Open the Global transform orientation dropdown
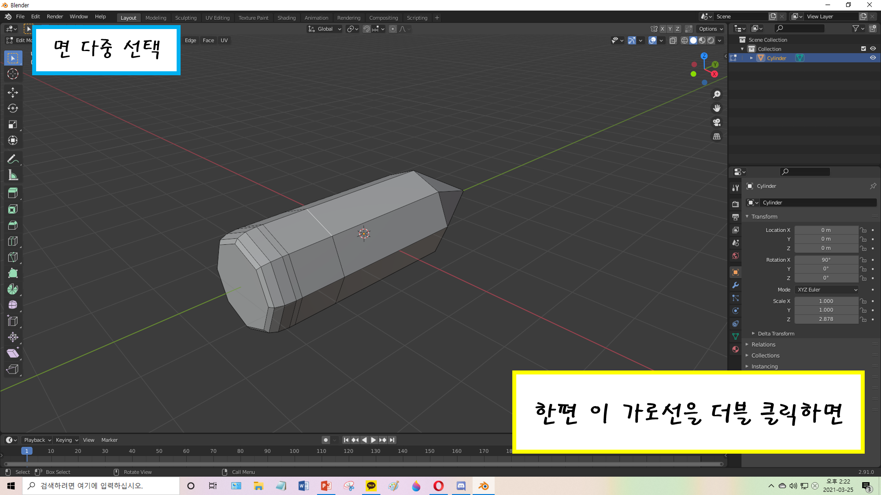Image resolution: width=881 pixels, height=495 pixels. tap(325, 29)
